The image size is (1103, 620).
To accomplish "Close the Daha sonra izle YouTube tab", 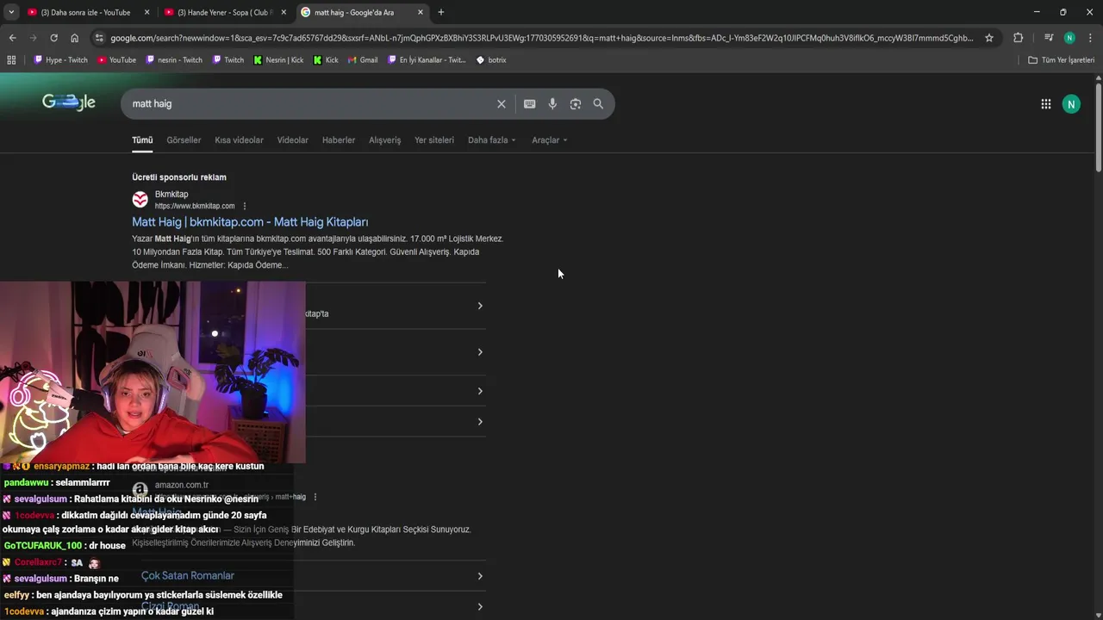I will coord(146,12).
